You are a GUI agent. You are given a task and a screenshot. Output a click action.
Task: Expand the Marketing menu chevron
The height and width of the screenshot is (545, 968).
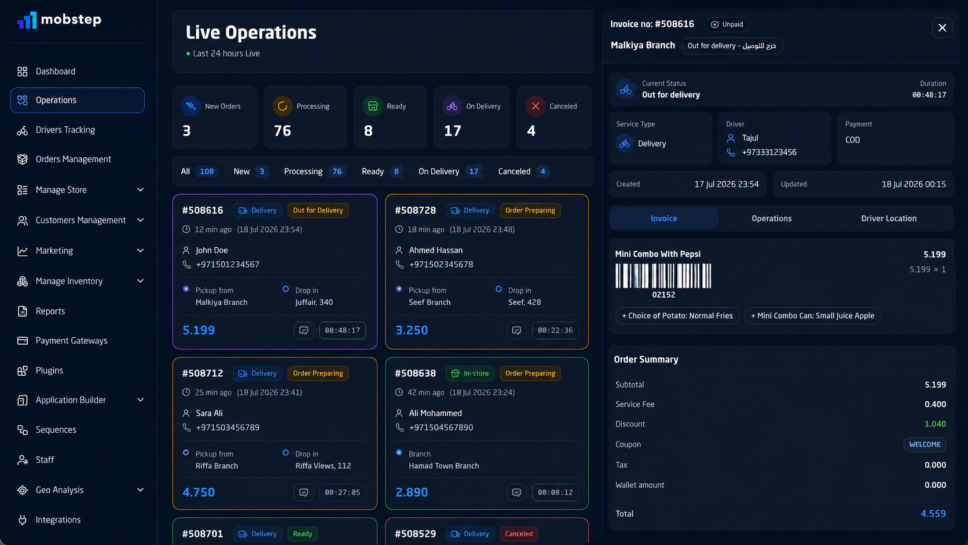140,251
